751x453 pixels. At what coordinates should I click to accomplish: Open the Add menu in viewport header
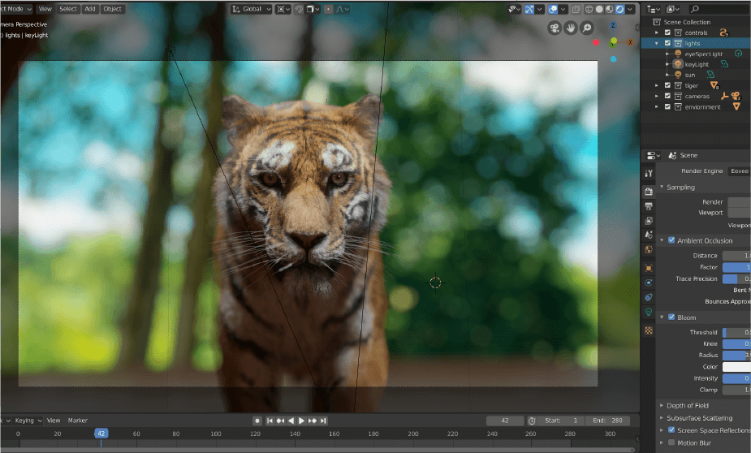(x=89, y=9)
